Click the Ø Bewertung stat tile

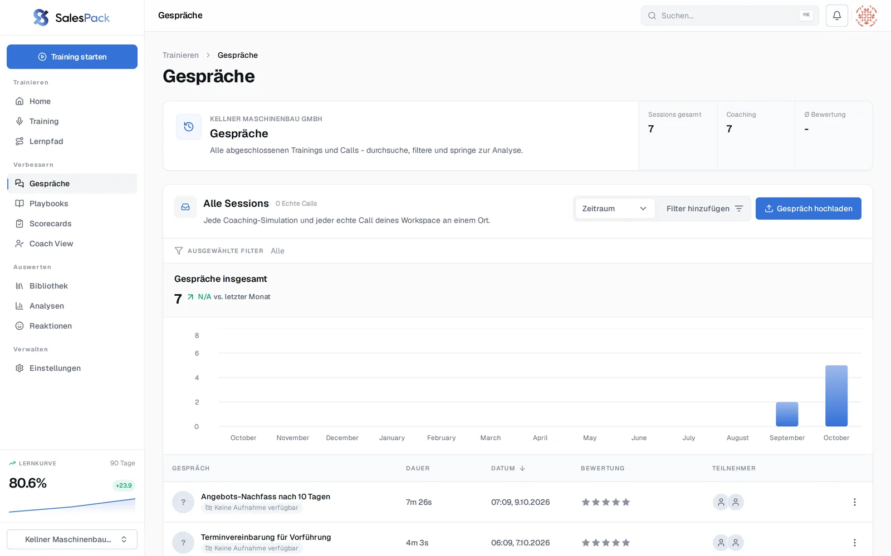(834, 136)
